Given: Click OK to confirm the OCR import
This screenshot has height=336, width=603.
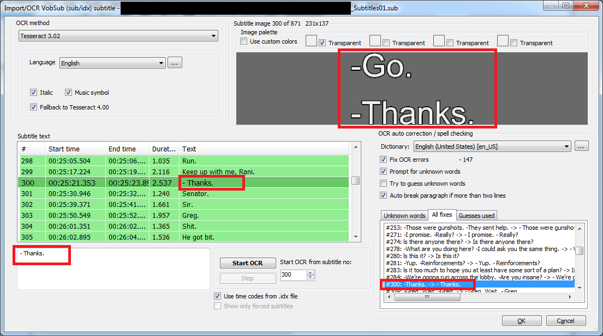Looking at the screenshot, I should pos(521,320).
